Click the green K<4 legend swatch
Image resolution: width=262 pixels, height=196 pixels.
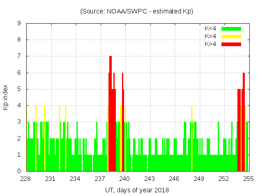pos(231,29)
